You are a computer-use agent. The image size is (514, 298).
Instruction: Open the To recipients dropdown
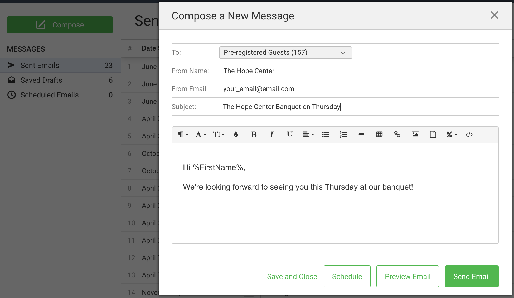coord(285,53)
